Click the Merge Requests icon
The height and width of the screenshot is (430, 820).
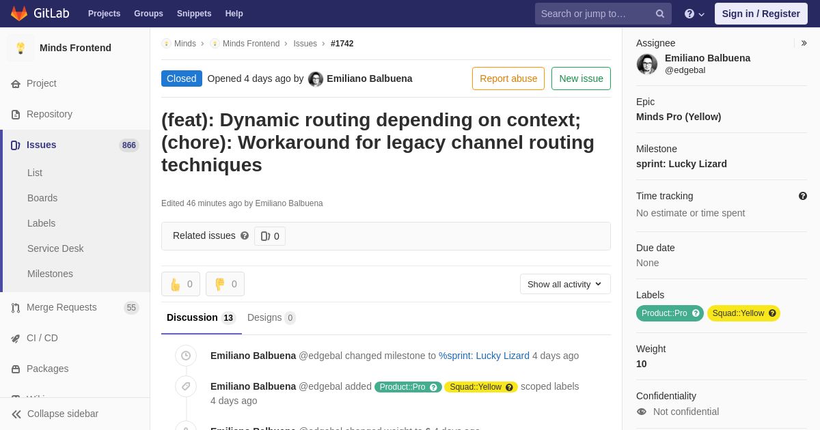pyautogui.click(x=16, y=308)
